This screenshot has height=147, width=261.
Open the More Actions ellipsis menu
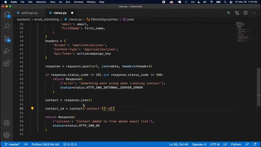click(254, 13)
